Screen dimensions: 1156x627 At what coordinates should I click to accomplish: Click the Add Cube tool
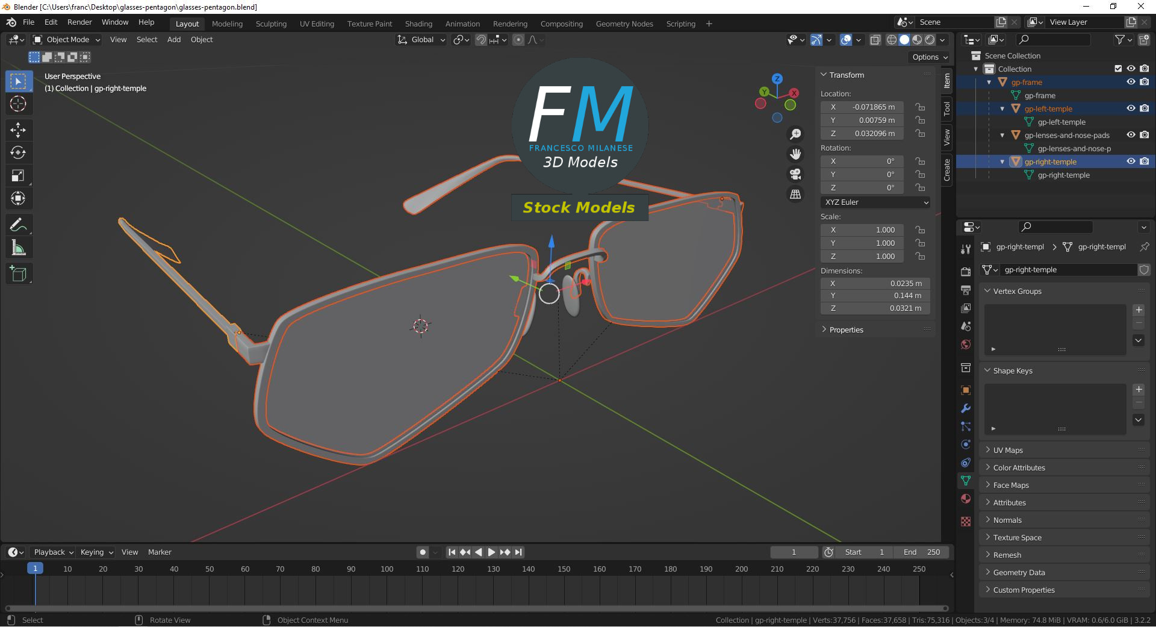tap(19, 274)
